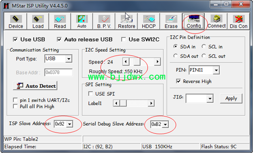This screenshot has height=153, width=253.
Task: Click the Load file icon
Action: (x=38, y=19)
